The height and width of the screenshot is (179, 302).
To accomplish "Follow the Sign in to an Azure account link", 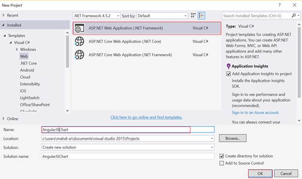I will [256, 112].
